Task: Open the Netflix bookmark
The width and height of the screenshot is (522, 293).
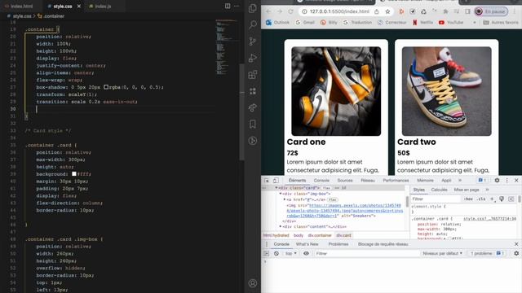Action: click(x=422, y=22)
